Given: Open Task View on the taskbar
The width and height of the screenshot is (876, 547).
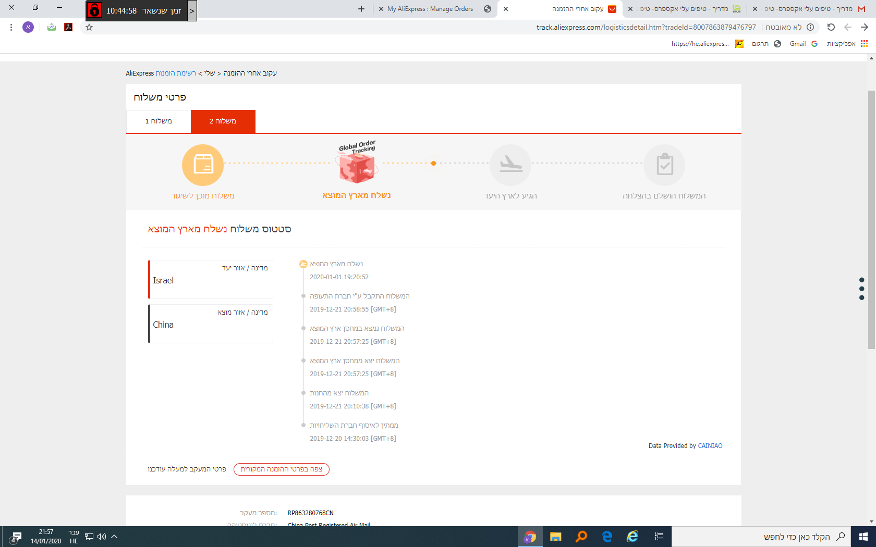Looking at the screenshot, I should (x=659, y=537).
